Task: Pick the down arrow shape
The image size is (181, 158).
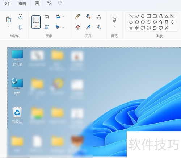Action: (x=167, y=22)
